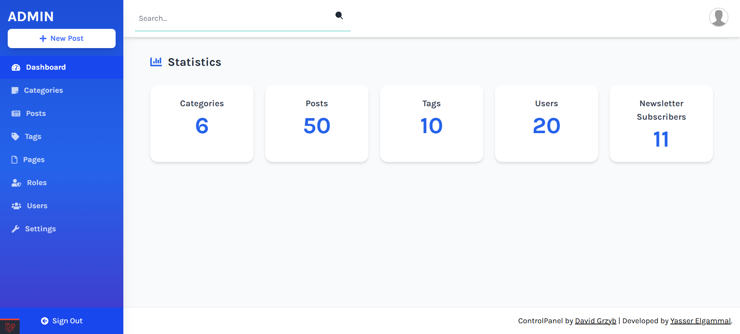Click the Categories count 6
Image resolution: width=740 pixels, height=334 pixels.
click(x=202, y=126)
